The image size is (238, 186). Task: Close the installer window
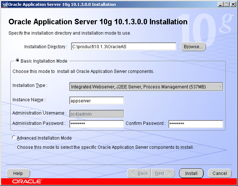[x=233, y=4]
